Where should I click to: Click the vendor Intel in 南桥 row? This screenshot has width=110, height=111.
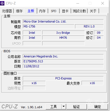(32, 38)
